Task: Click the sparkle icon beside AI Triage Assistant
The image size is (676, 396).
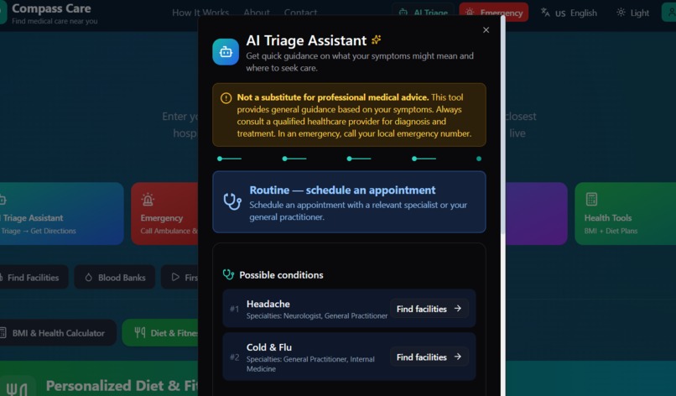Action: 377,40
